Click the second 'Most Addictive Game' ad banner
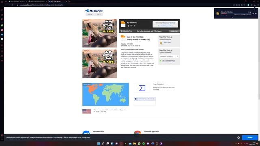Image resolution: width=260 pixels, height=146 pixels. click(x=100, y=64)
